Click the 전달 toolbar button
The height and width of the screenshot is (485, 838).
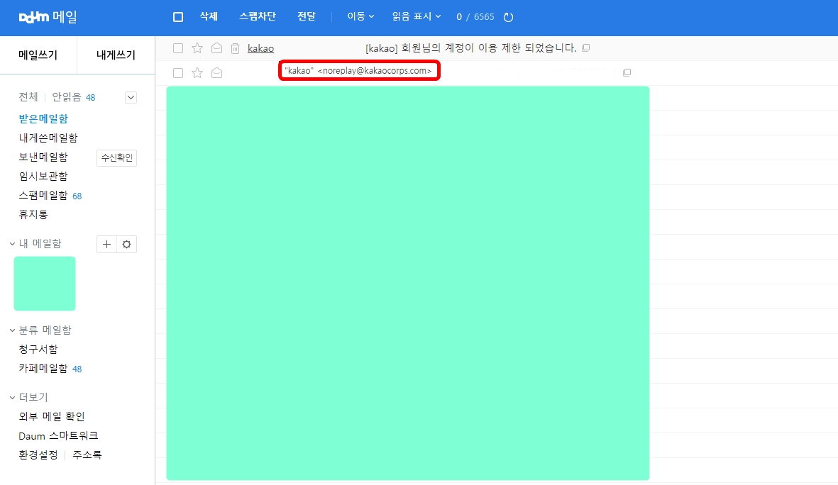click(307, 16)
